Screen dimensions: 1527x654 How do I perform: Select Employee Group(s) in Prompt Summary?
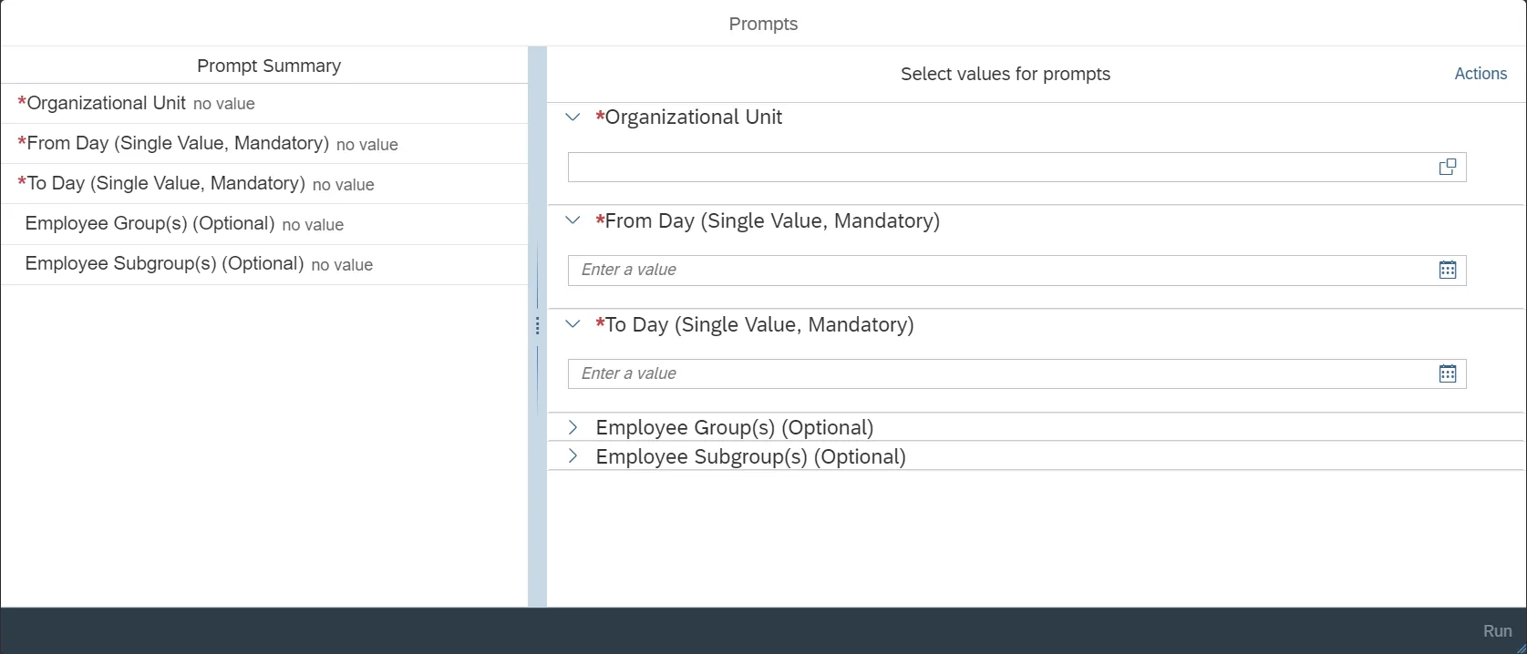pos(184,224)
